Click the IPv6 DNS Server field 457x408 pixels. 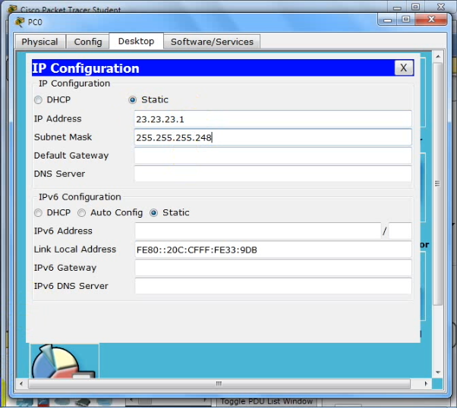click(273, 286)
